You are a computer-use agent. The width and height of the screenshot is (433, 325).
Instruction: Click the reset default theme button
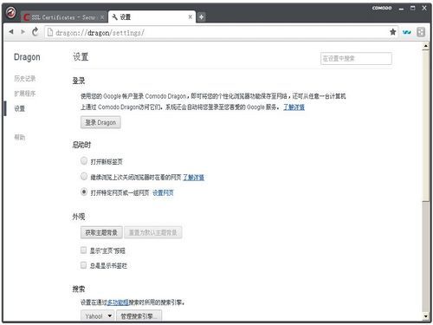[x=153, y=232]
